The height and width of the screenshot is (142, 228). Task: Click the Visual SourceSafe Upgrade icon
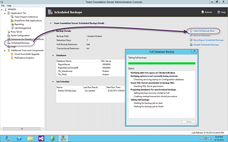pyautogui.click(x=12, y=54)
